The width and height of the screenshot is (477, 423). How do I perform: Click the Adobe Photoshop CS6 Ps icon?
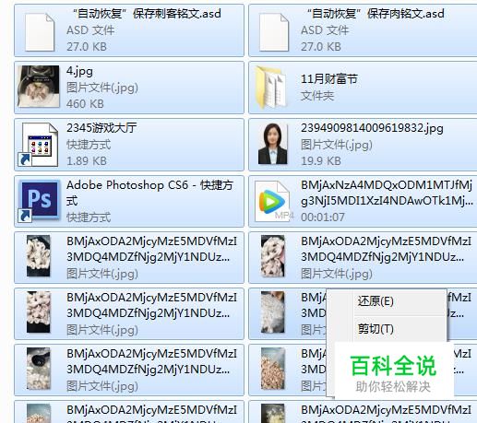tap(39, 201)
